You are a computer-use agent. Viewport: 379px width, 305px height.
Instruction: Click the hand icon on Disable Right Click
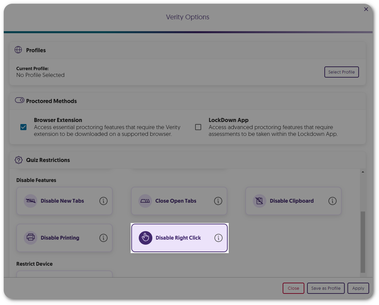coord(145,238)
